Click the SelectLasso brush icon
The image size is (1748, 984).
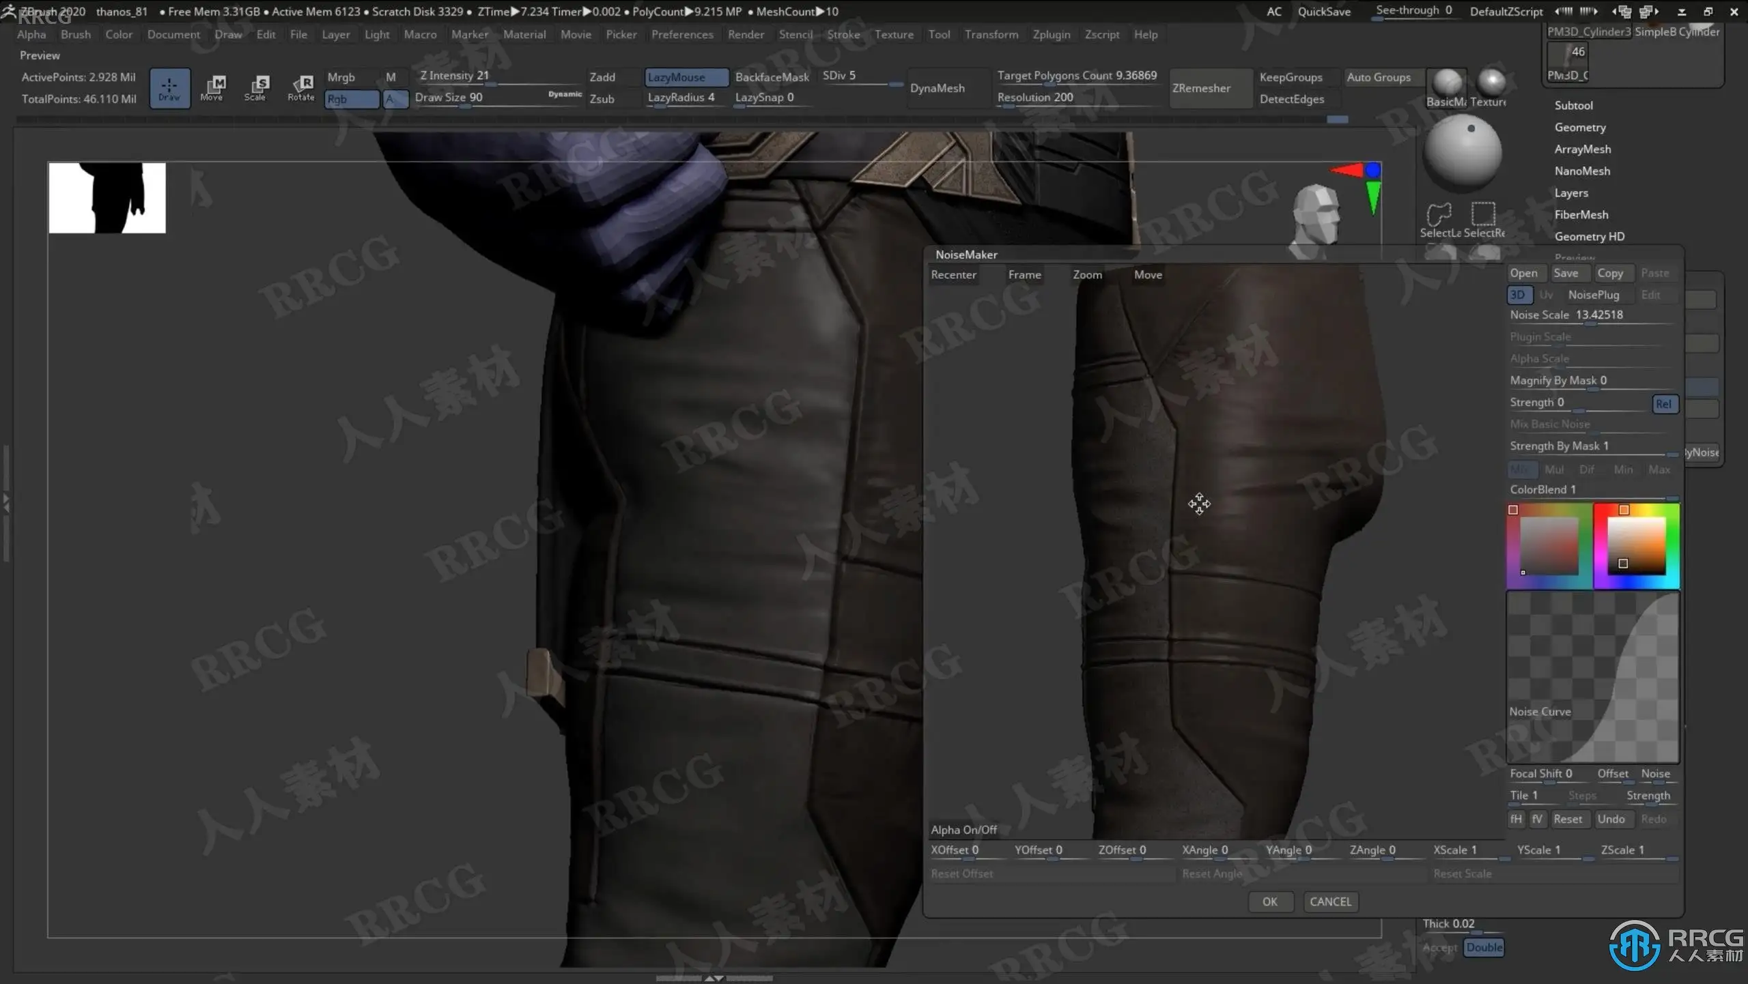(x=1439, y=218)
